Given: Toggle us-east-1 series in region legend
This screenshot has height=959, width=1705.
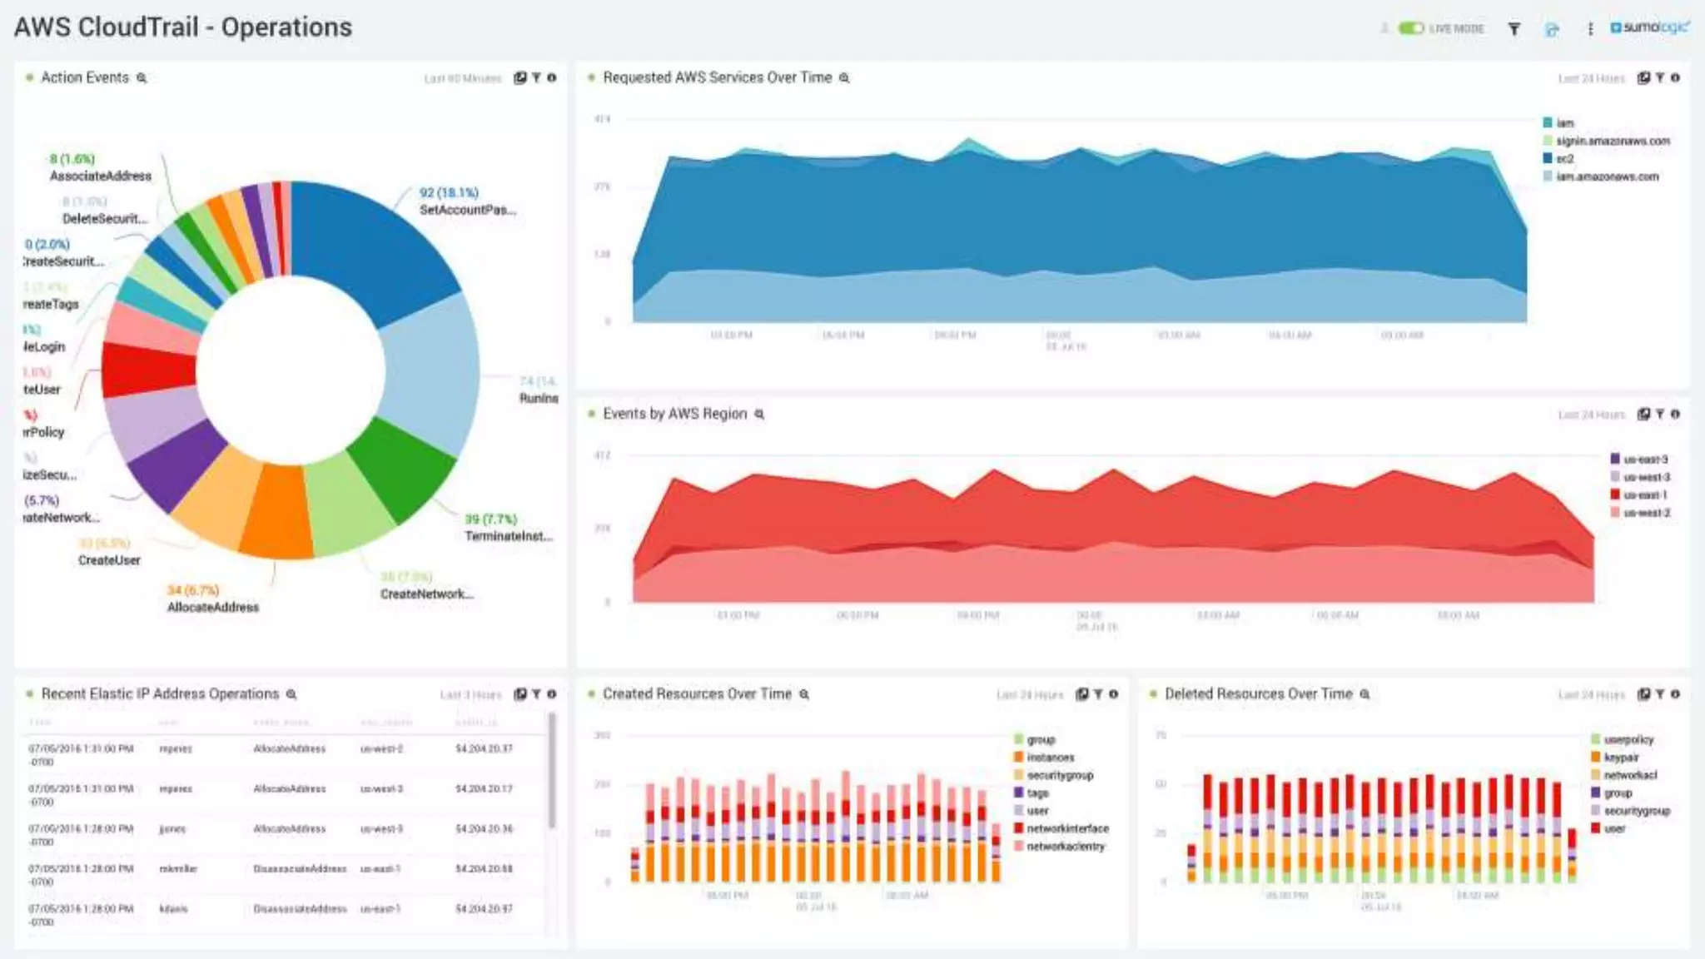Looking at the screenshot, I should (x=1644, y=494).
